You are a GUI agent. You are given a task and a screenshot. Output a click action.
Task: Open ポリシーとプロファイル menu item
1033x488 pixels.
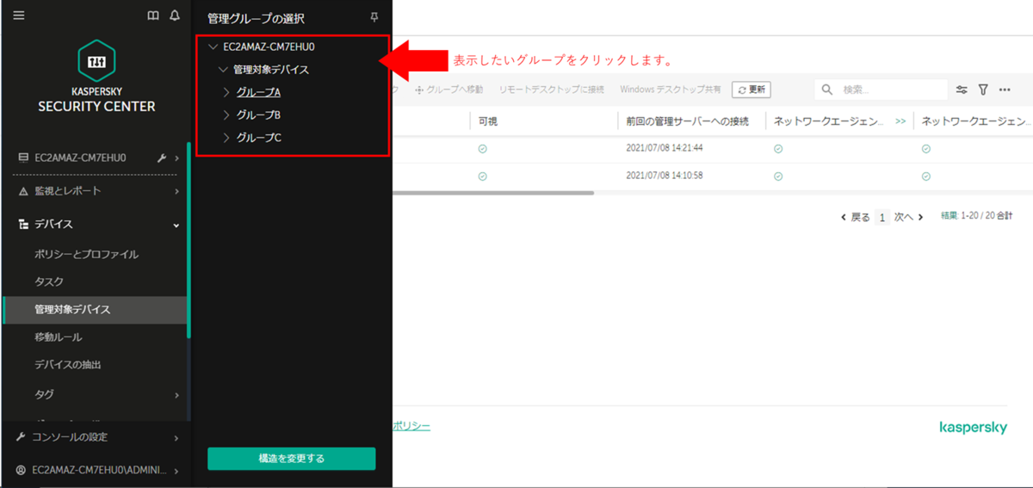[86, 255]
